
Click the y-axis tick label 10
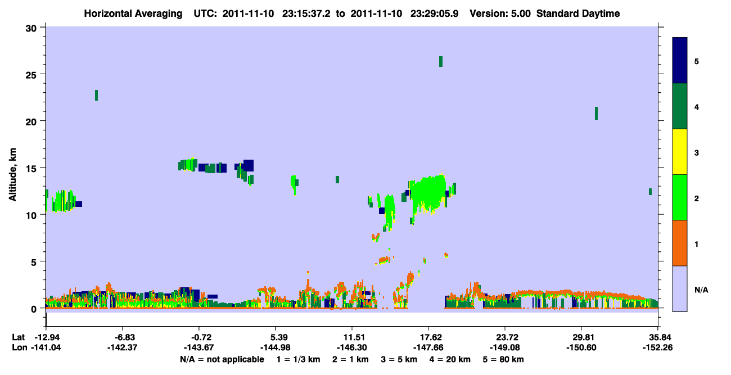[x=33, y=215]
